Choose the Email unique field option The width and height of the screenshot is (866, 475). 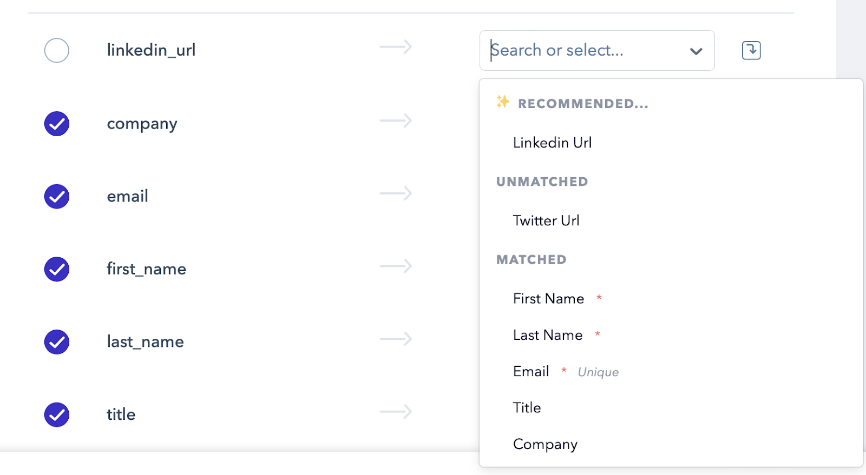(532, 371)
